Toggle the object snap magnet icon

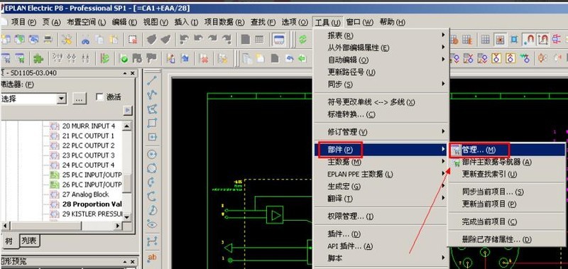pyautogui.click(x=528, y=40)
